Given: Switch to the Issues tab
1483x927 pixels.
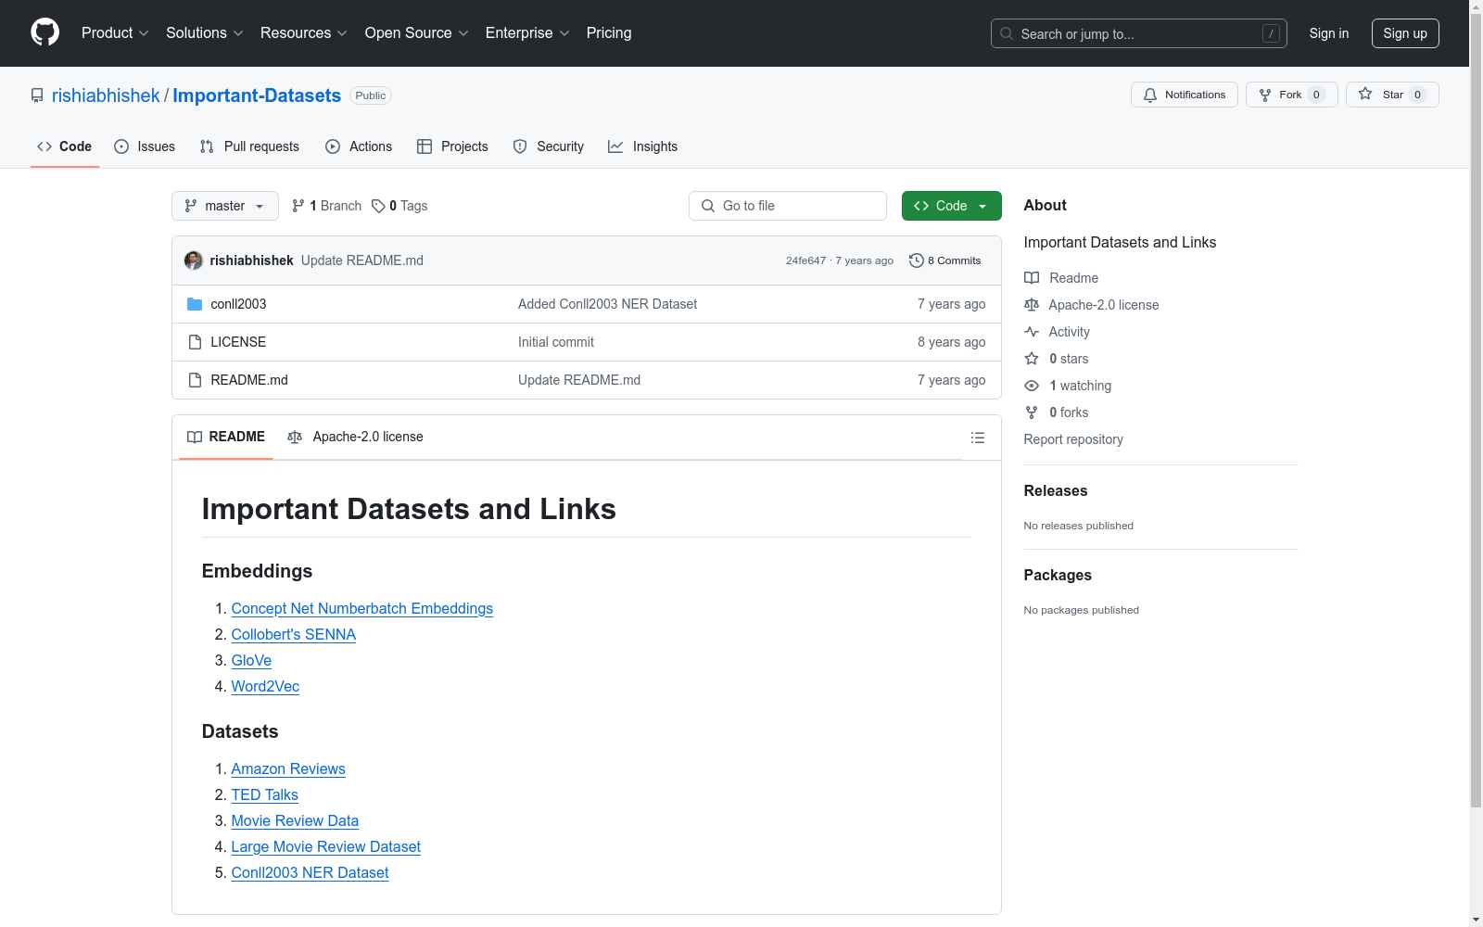Looking at the screenshot, I should pyautogui.click(x=145, y=146).
